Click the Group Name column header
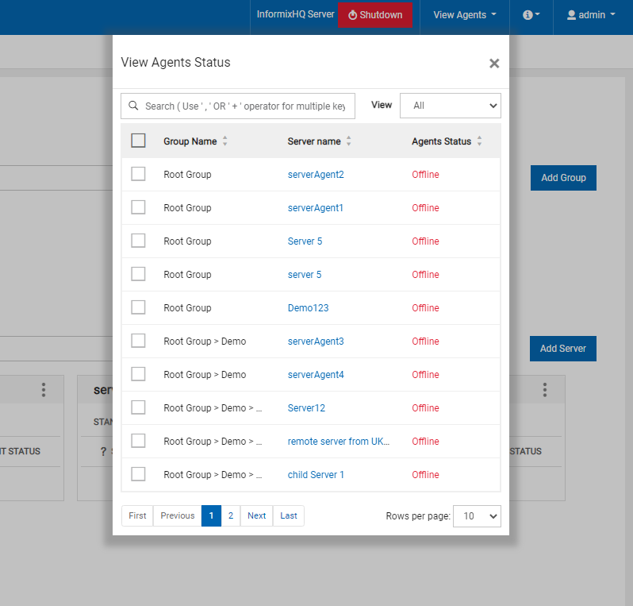This screenshot has height=606, width=633. 190,141
